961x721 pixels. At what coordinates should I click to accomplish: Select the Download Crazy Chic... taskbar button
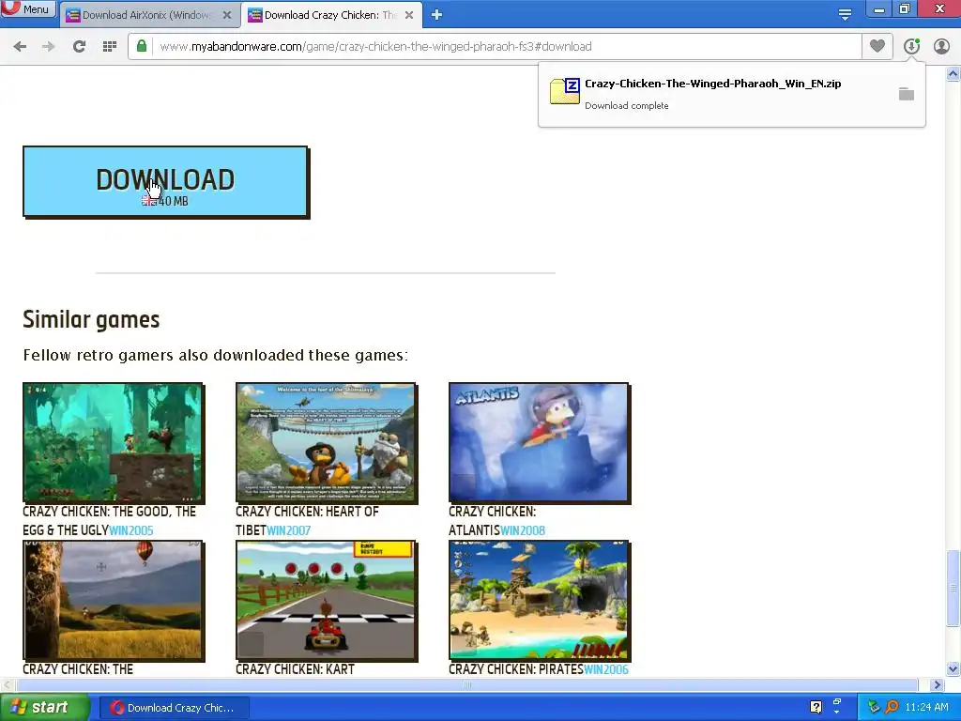point(174,708)
